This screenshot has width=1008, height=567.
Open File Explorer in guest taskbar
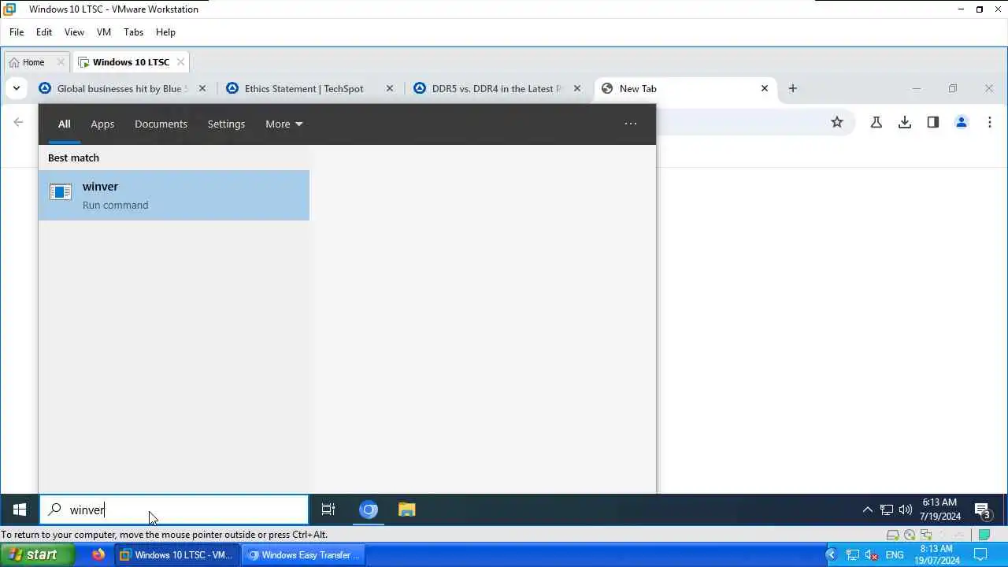click(x=406, y=510)
